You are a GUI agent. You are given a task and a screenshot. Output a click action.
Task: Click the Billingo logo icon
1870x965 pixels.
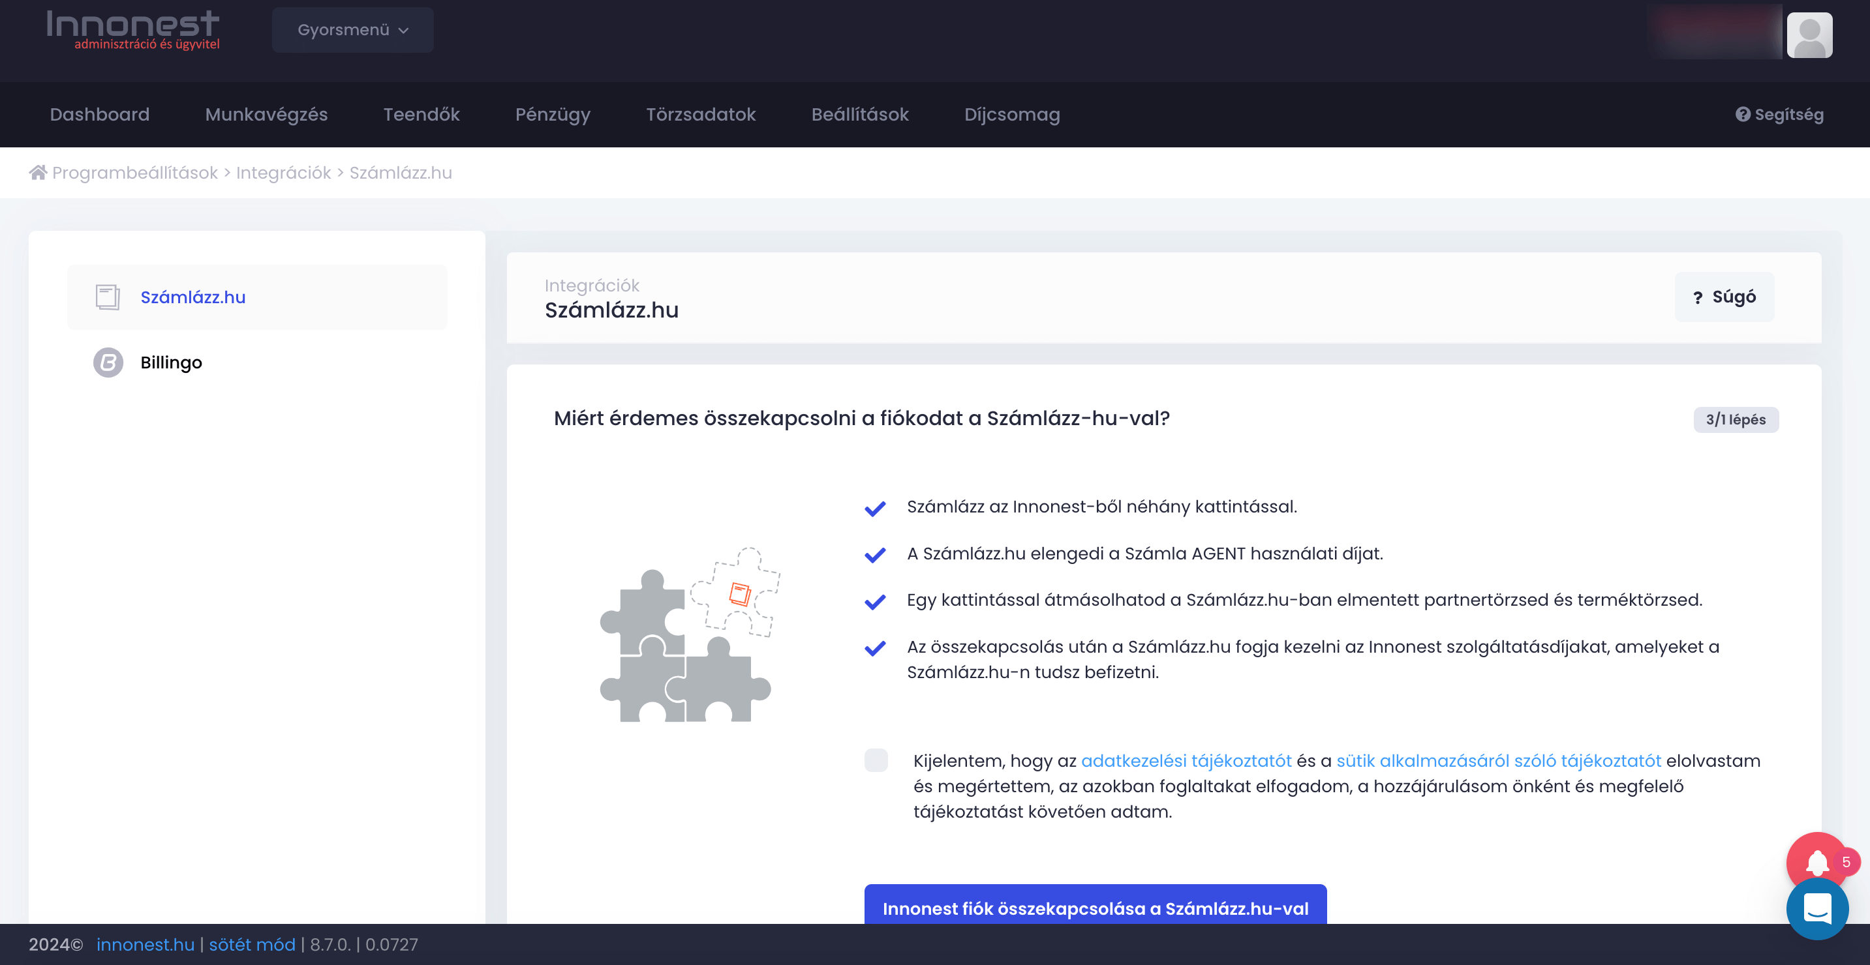click(x=108, y=362)
